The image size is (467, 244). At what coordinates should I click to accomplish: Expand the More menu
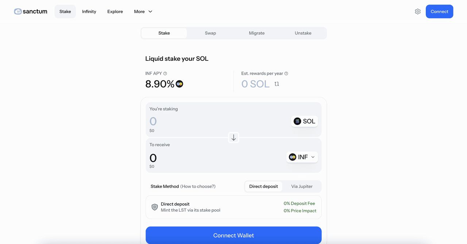pyautogui.click(x=143, y=12)
